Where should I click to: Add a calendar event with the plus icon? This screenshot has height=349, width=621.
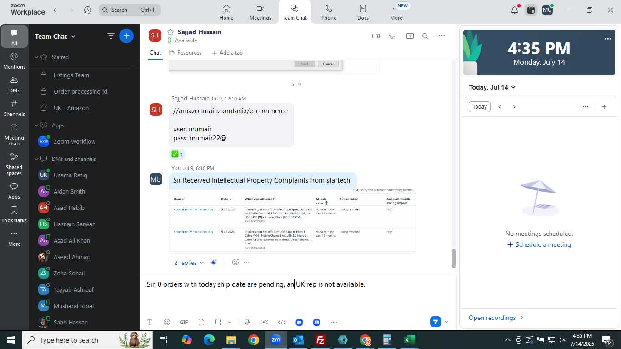tap(604, 107)
